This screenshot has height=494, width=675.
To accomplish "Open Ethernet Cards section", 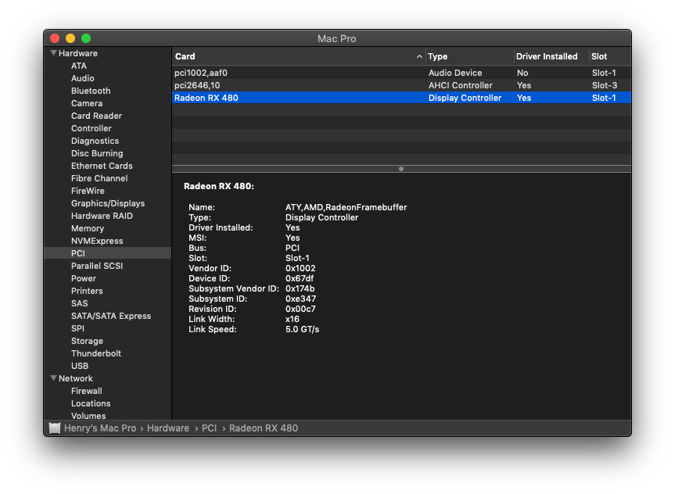I will point(102,166).
